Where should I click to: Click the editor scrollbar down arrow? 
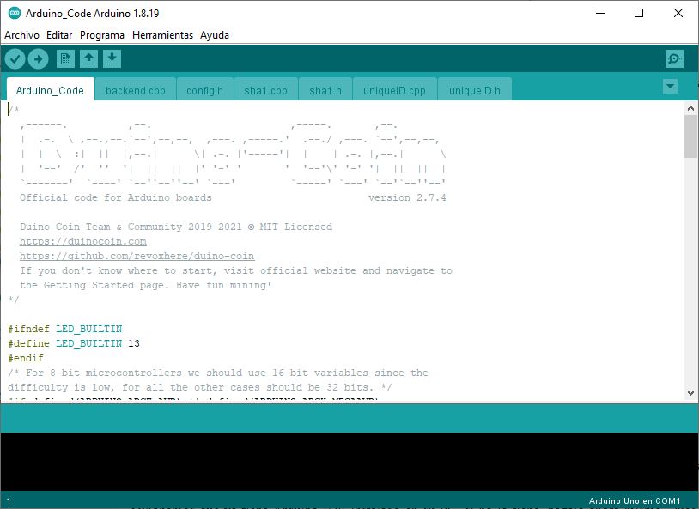tap(690, 392)
